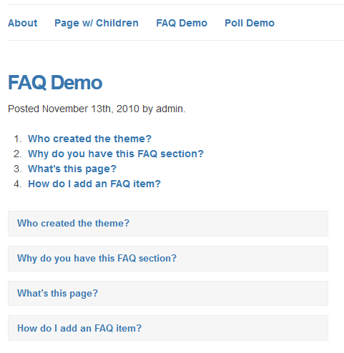Screen dimensions: 344x353
Task: Open the Poll Demo navigation link
Action: pyautogui.click(x=250, y=23)
